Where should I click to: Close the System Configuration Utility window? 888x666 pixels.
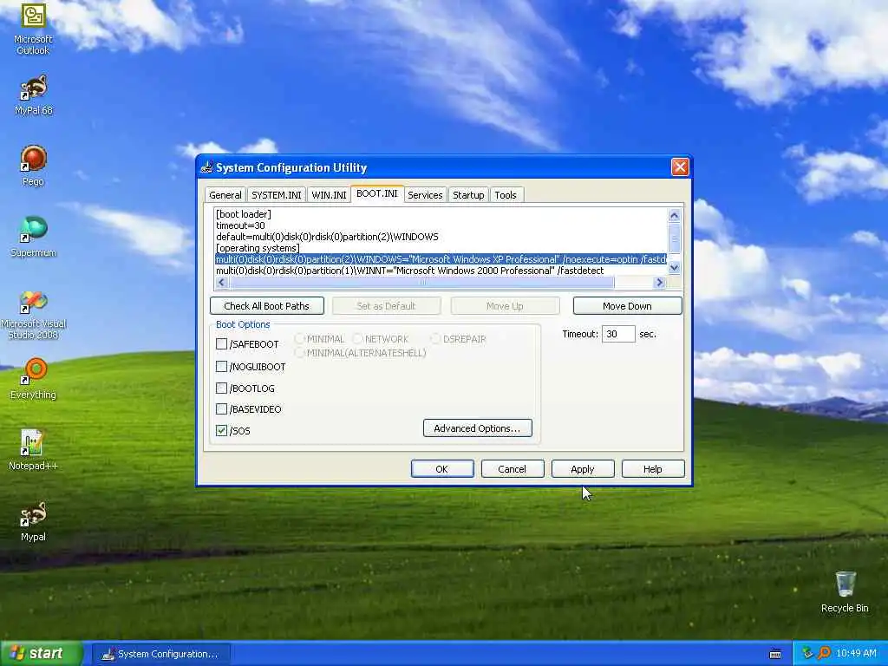click(x=680, y=167)
